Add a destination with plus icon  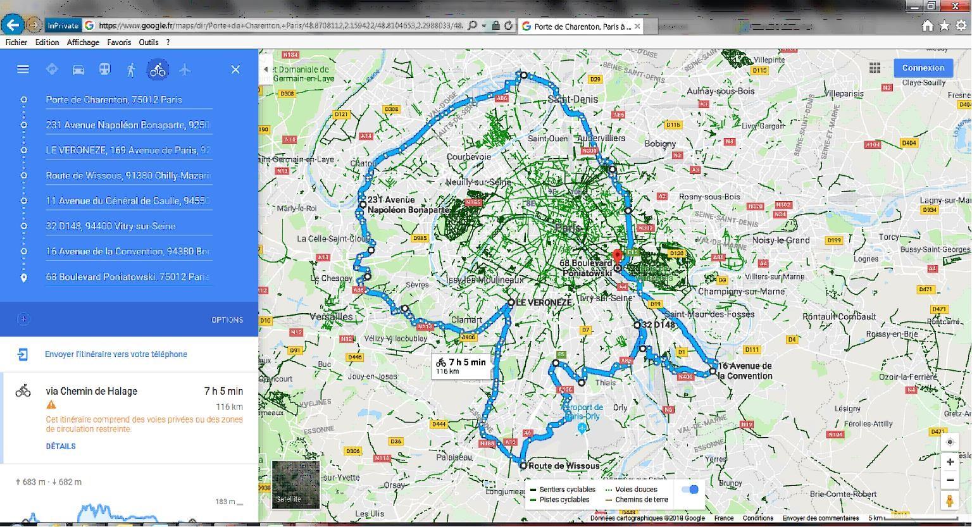pyautogui.click(x=23, y=319)
